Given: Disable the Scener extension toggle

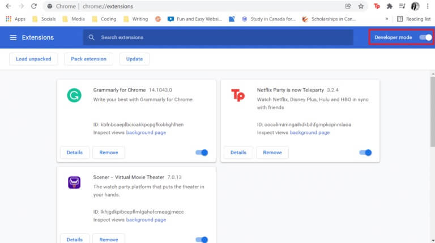Looking at the screenshot, I should (202, 240).
